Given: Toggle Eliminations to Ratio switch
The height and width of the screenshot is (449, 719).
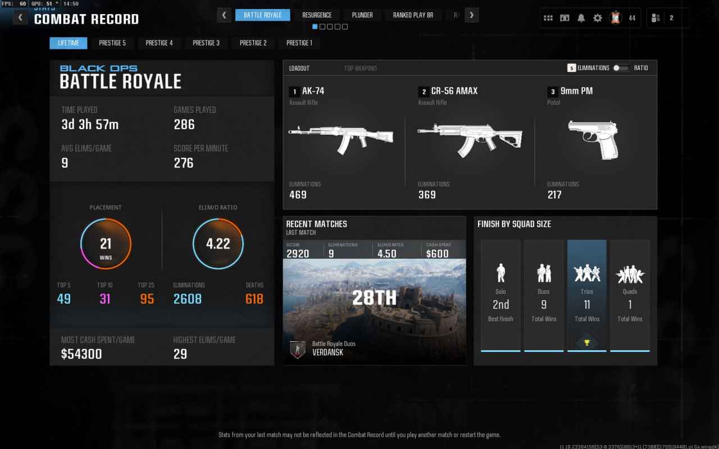Looking at the screenshot, I should tap(621, 68).
